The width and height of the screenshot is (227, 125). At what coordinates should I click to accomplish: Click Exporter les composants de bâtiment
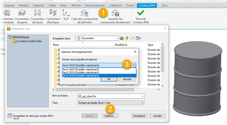tap(115, 16)
